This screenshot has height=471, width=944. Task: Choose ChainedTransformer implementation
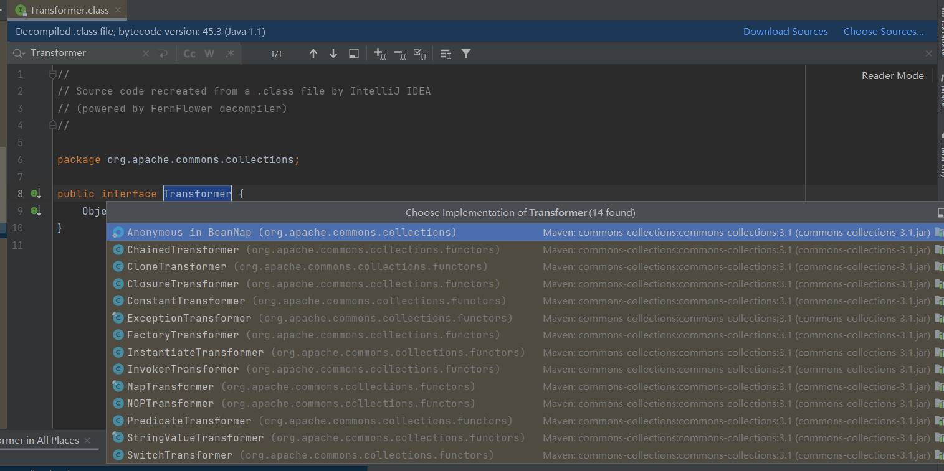pyautogui.click(x=525, y=249)
